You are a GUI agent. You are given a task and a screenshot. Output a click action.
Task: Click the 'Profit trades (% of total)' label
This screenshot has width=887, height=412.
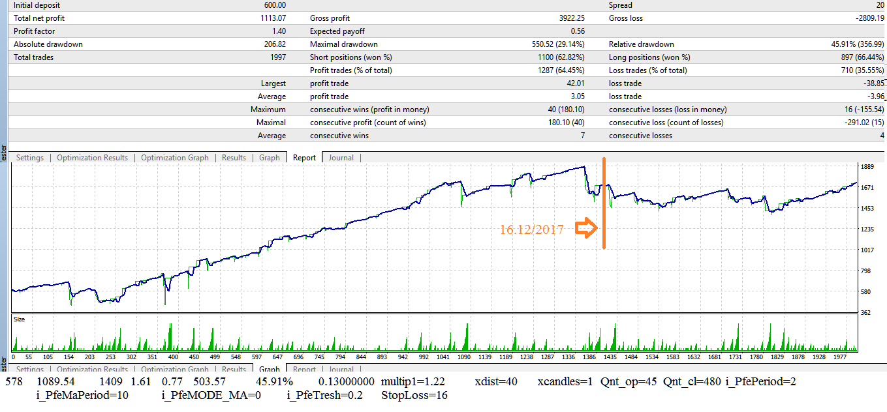pos(351,70)
